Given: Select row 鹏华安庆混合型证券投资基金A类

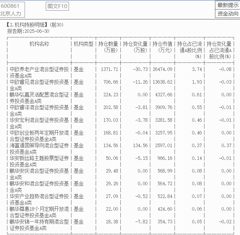Looking at the screenshot, I should (120, 174).
